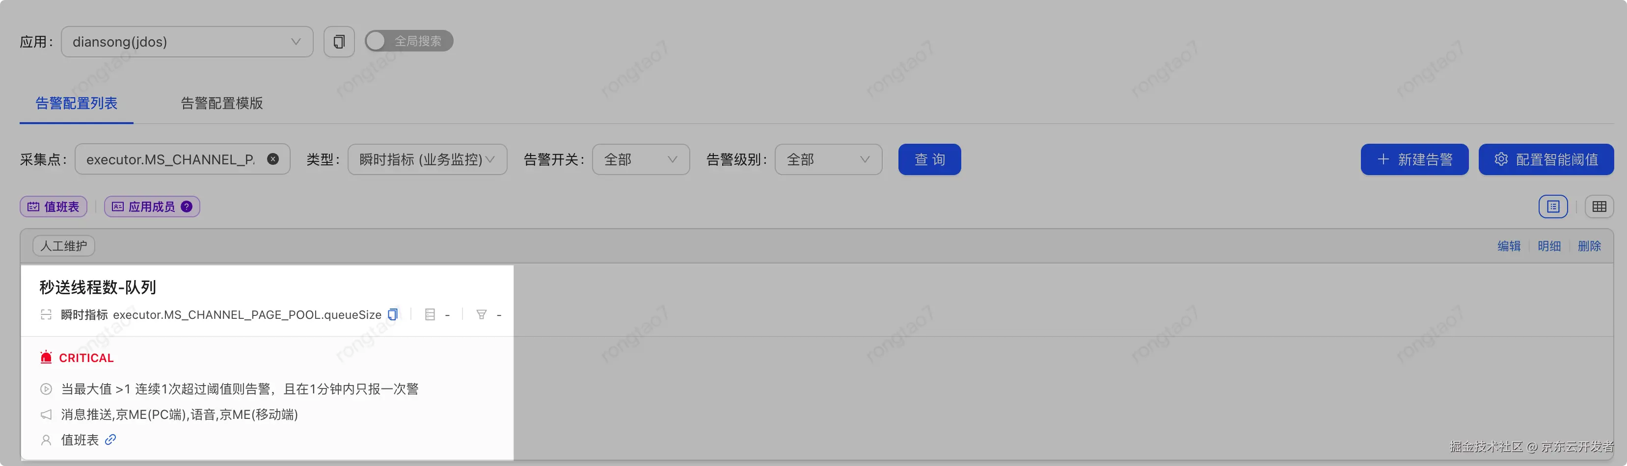Click the 值班表 duty roster tag

click(x=54, y=207)
